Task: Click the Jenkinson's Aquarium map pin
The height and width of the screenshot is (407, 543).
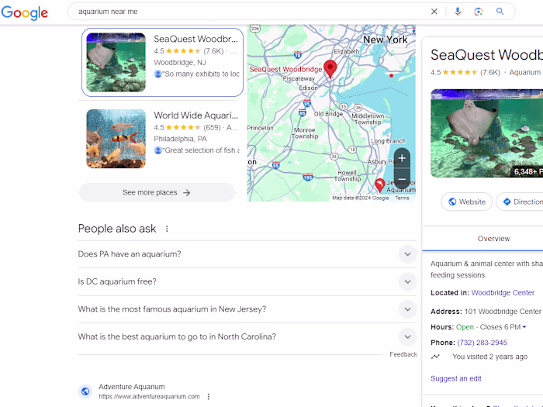Action: 380,185
